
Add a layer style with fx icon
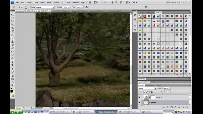[x=168, y=107]
